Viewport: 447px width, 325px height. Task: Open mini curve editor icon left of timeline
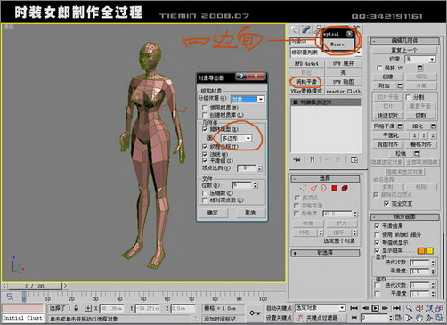pos(10,297)
